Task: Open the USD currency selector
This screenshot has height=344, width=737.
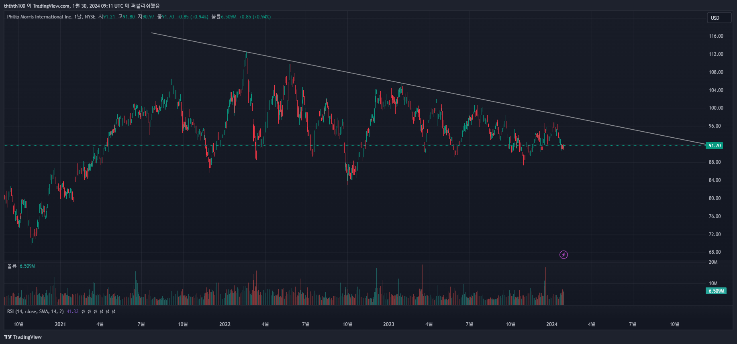Action: tap(719, 18)
